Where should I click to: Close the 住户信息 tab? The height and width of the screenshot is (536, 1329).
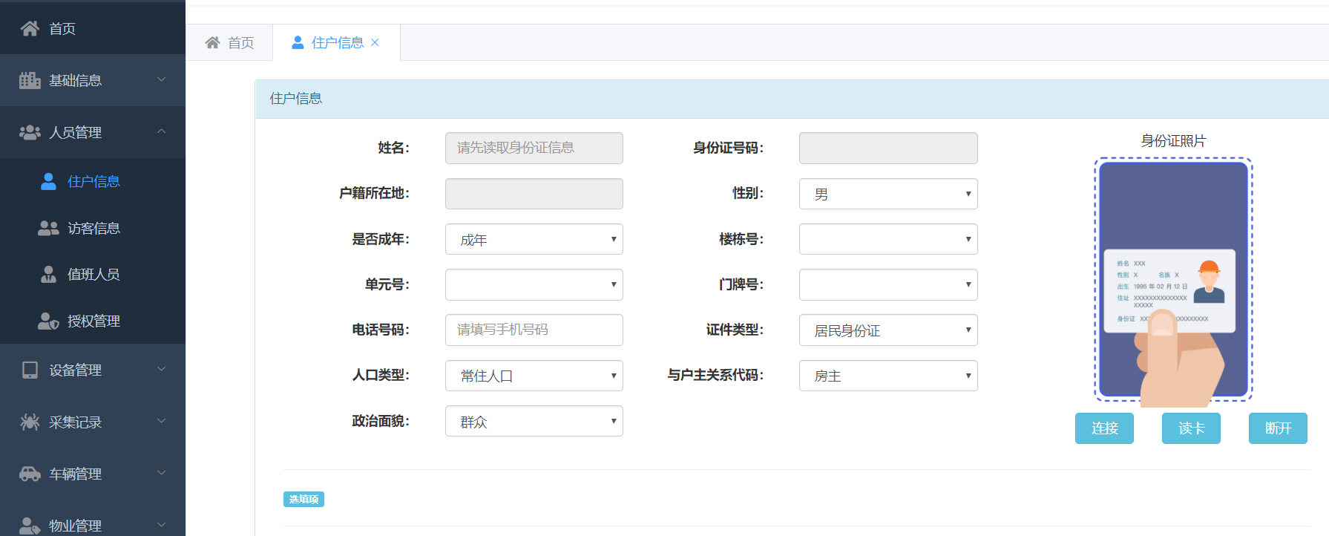(x=375, y=42)
